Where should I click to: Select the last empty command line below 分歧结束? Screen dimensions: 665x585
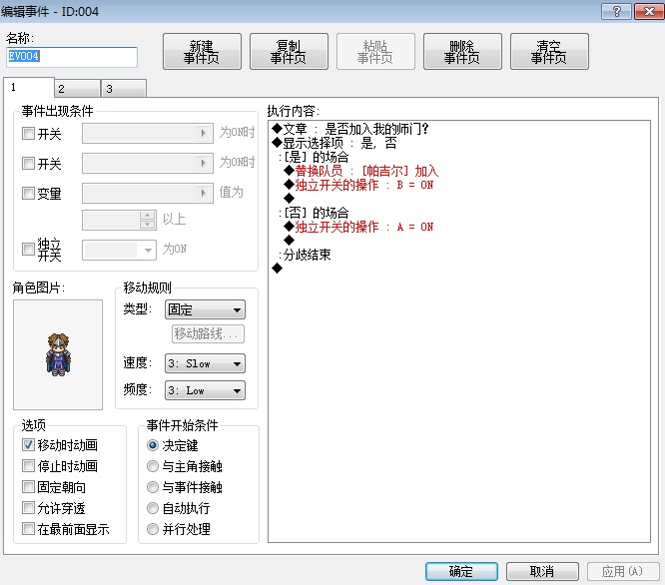click(x=277, y=268)
